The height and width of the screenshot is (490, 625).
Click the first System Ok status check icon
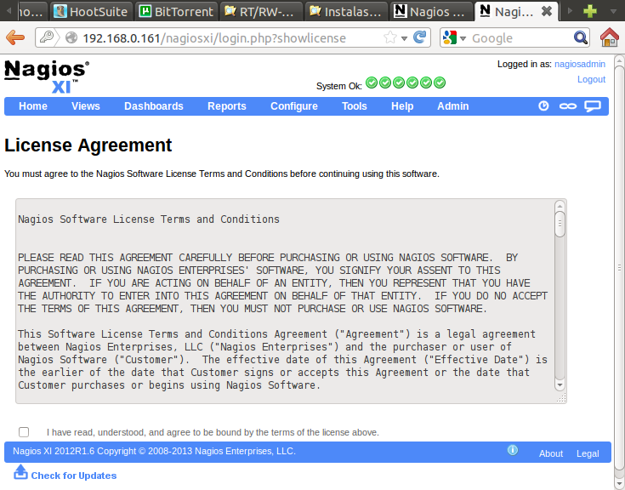(x=372, y=83)
